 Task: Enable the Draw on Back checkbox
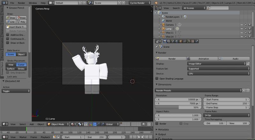point(7,43)
